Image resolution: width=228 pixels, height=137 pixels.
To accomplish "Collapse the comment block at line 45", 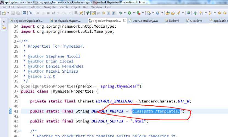I will [x=20, y=131].
